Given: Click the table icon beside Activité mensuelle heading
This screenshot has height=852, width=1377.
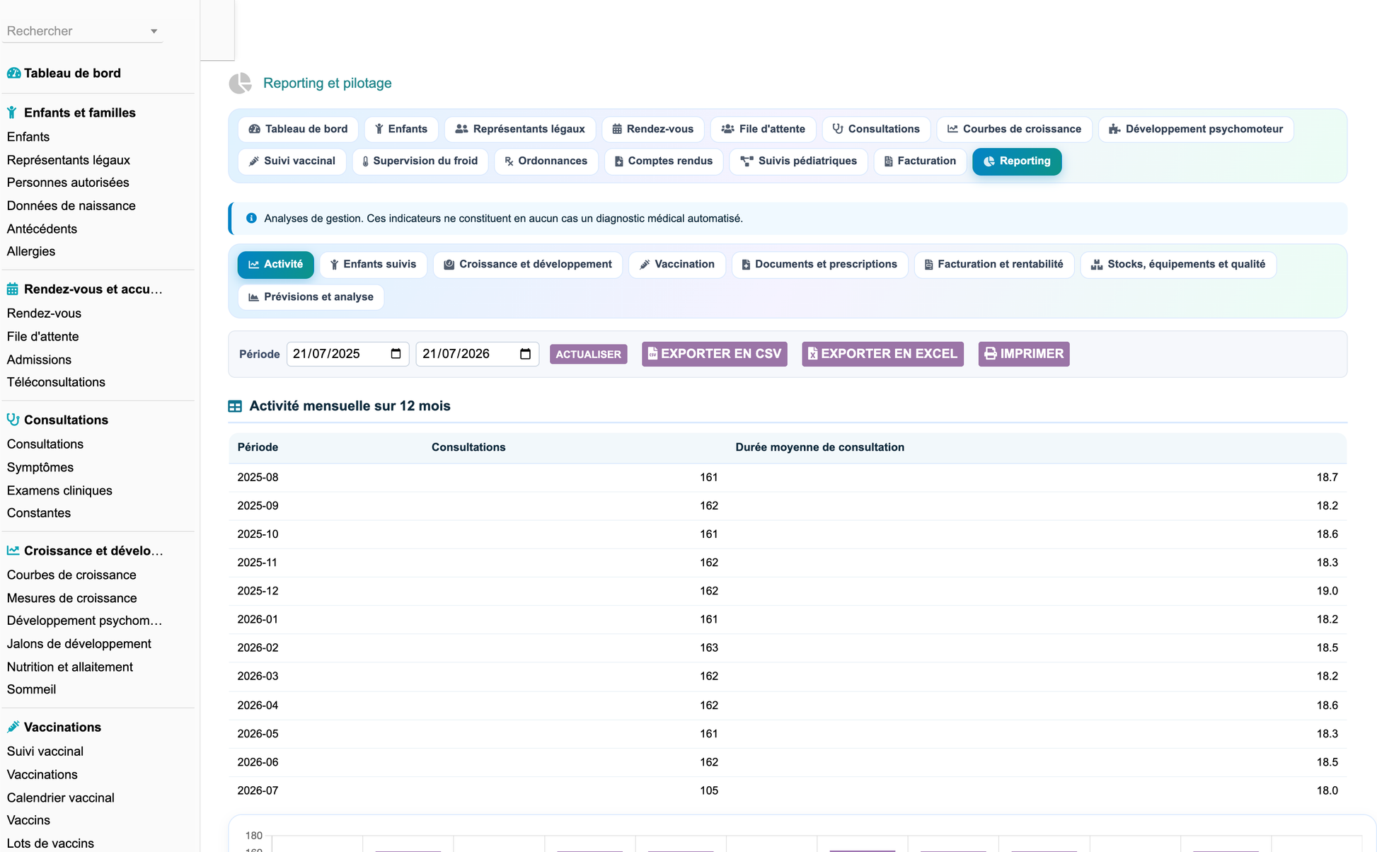Looking at the screenshot, I should click(x=235, y=406).
